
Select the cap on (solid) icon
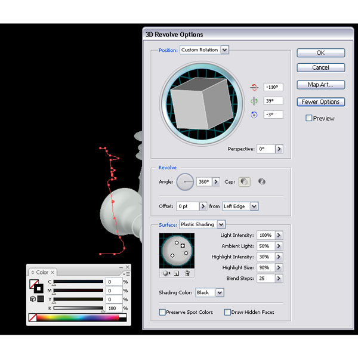point(244,182)
